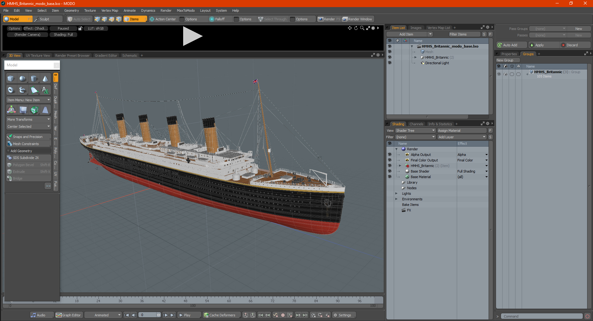The height and width of the screenshot is (321, 593).
Task: Select the Pen polygon tool
Action: pyautogui.click(x=34, y=90)
